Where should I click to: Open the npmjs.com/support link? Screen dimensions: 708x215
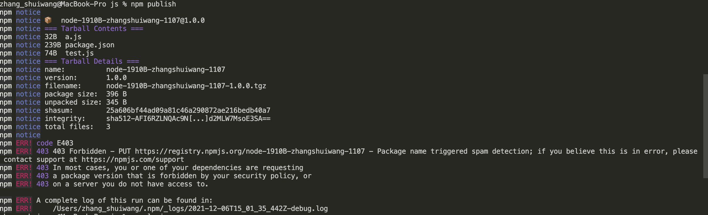(x=133, y=159)
